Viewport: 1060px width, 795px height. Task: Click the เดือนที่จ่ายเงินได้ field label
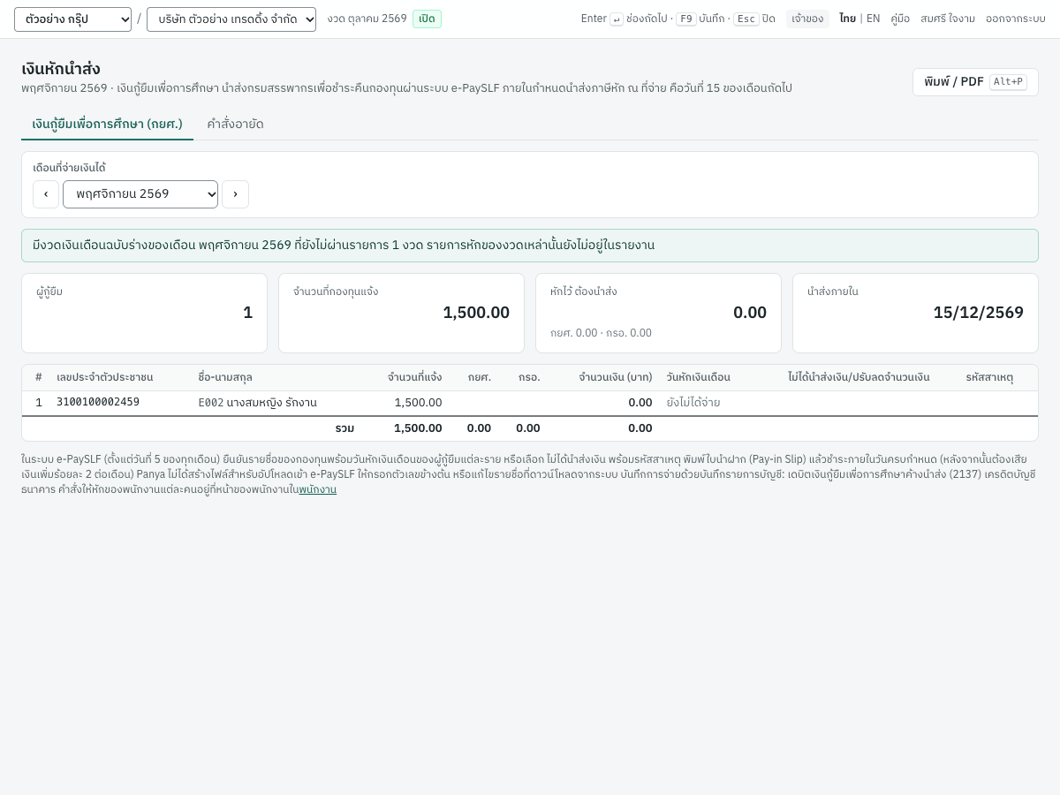[69, 168]
